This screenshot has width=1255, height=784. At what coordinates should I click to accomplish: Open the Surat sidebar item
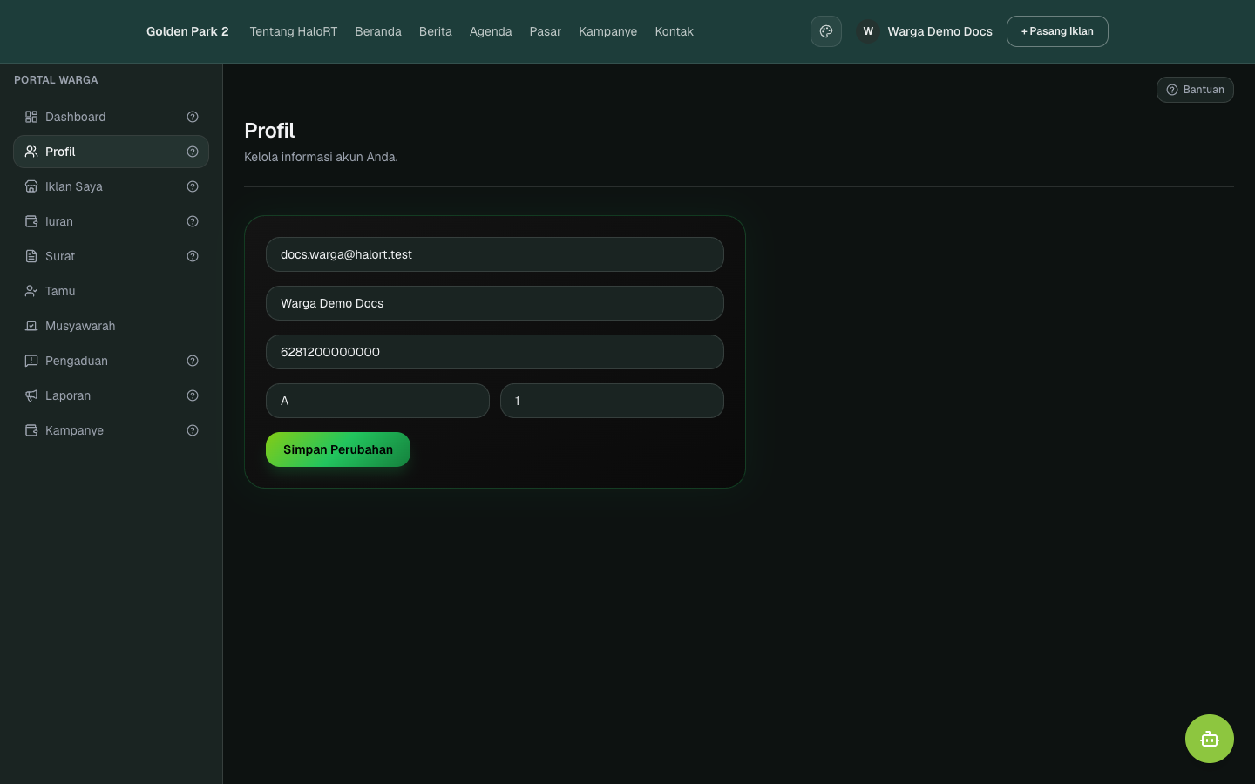[x=111, y=256]
